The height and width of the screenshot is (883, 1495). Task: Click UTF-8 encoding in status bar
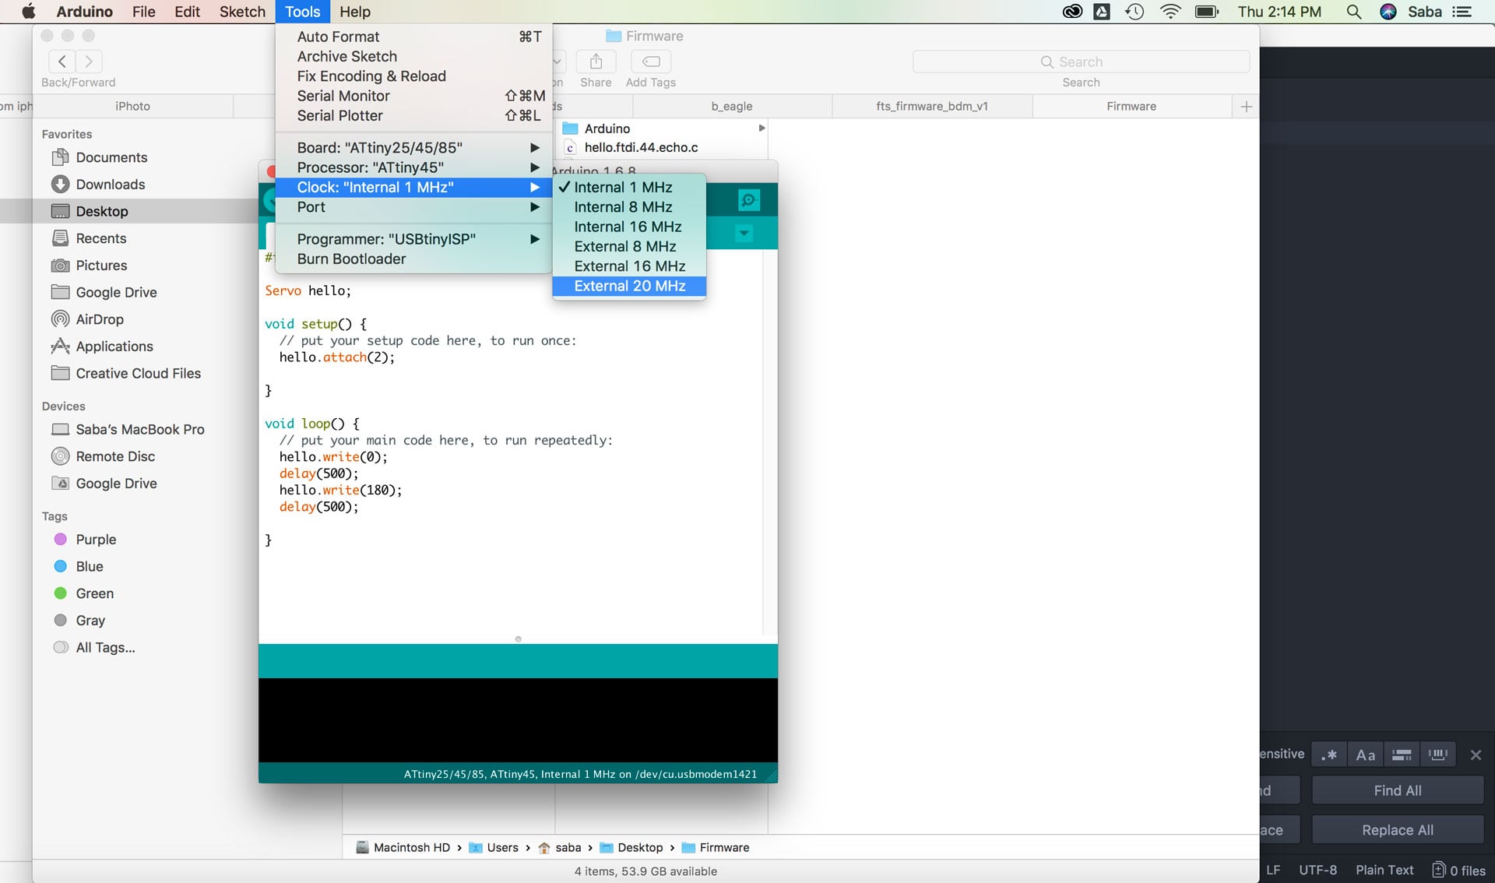click(1317, 871)
